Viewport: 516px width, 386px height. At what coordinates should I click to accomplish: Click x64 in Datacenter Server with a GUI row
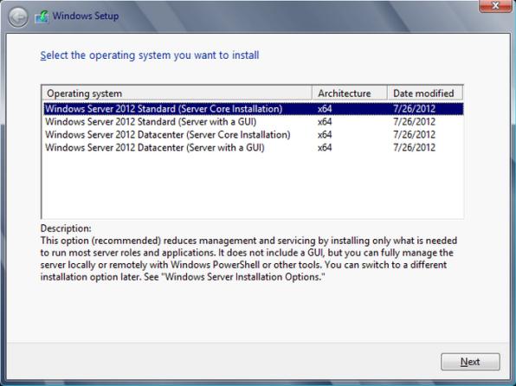[325, 147]
